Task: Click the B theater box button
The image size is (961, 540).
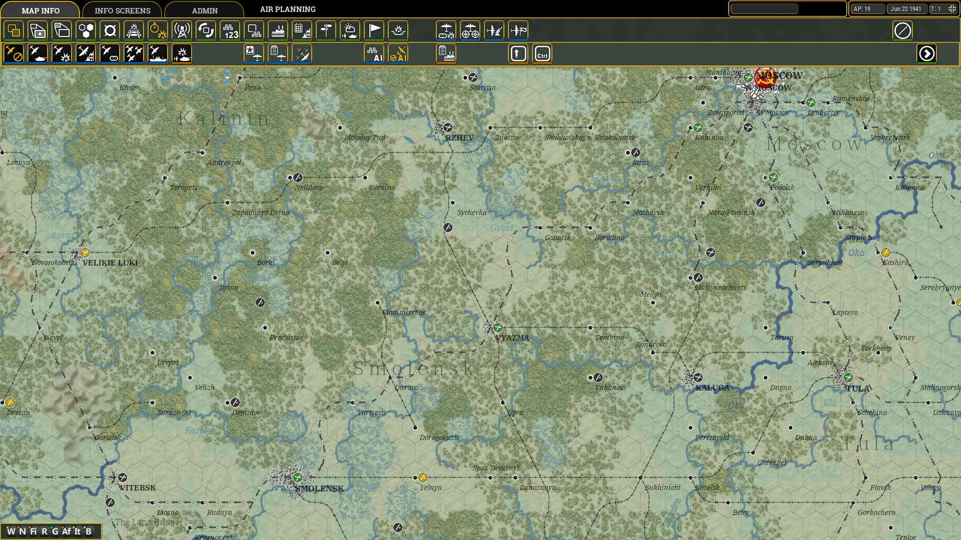Action: tap(88, 531)
